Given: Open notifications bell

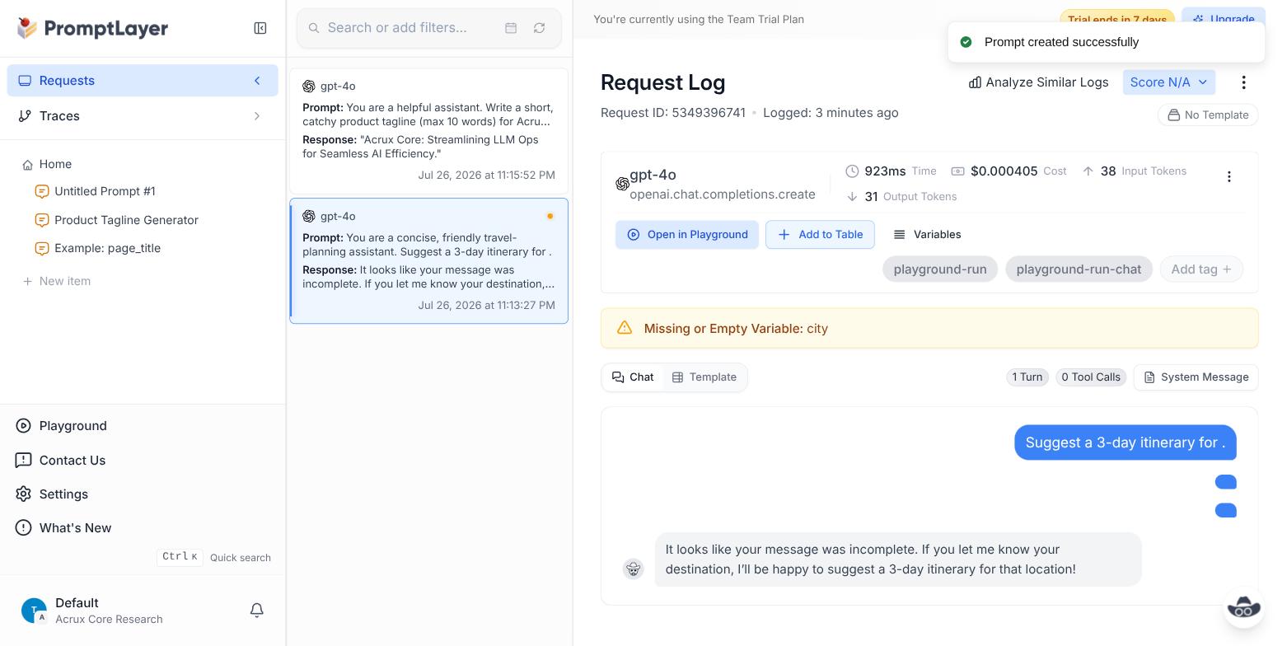Looking at the screenshot, I should 257,611.
